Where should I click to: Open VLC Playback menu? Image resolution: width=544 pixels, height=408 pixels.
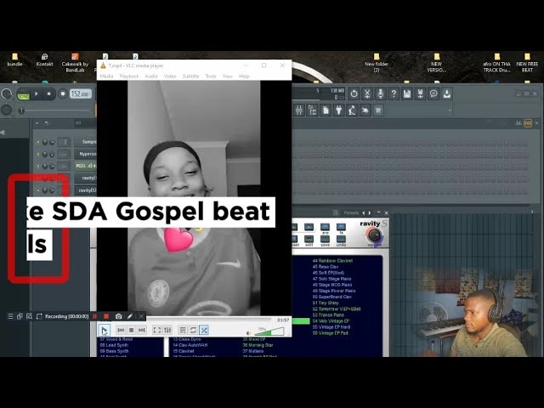click(x=128, y=76)
